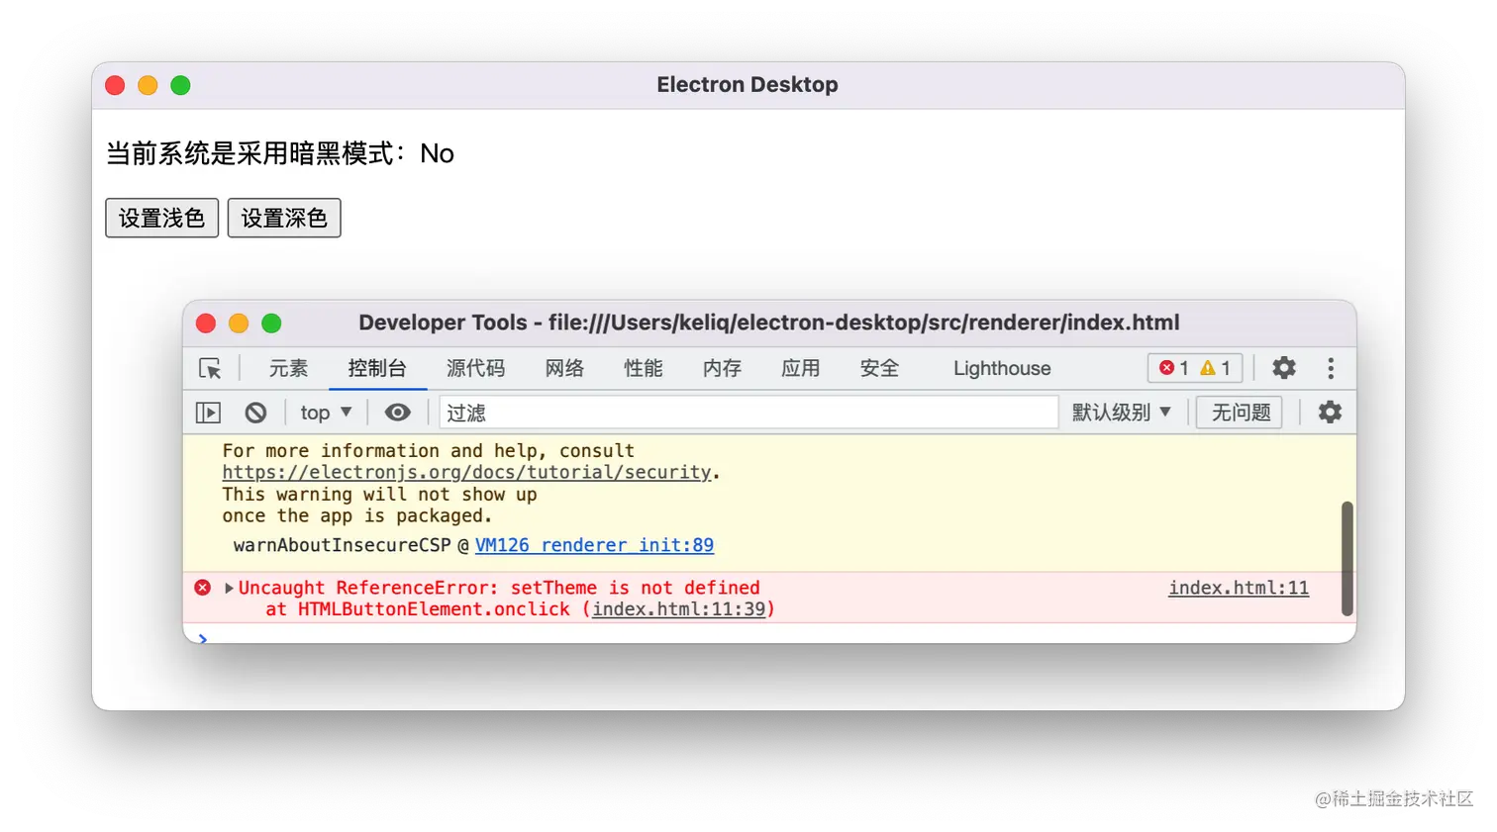This screenshot has height=832, width=1497.
Task: Click the 设置深色 button
Action: [284, 218]
